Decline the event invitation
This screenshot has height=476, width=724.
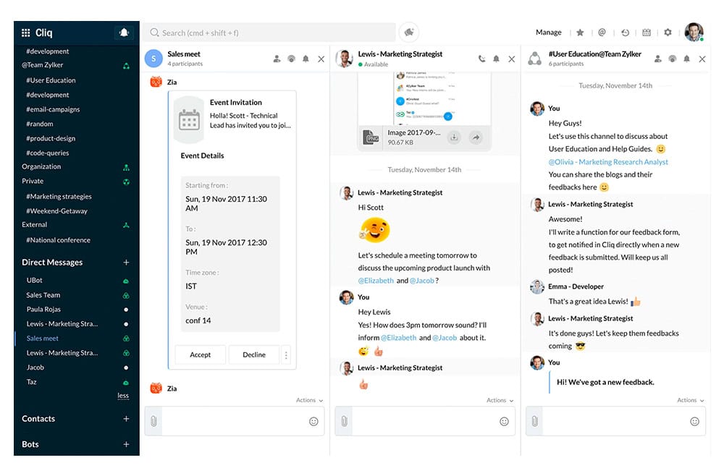point(254,354)
